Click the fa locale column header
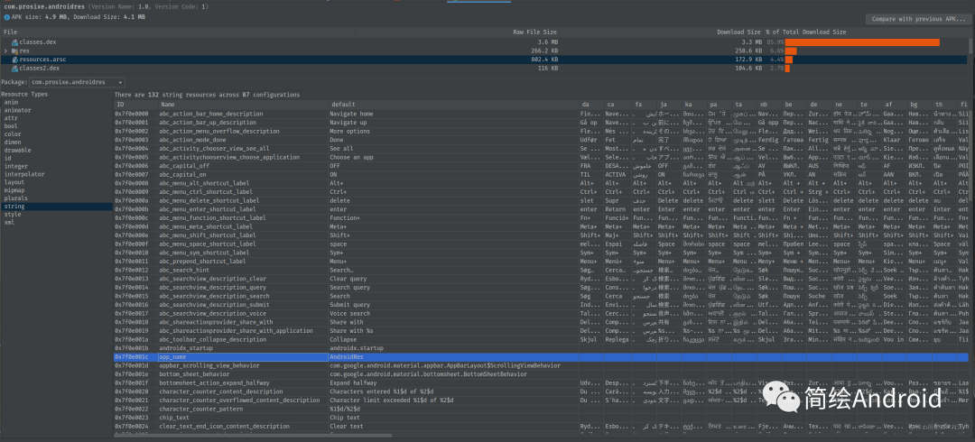 638,105
